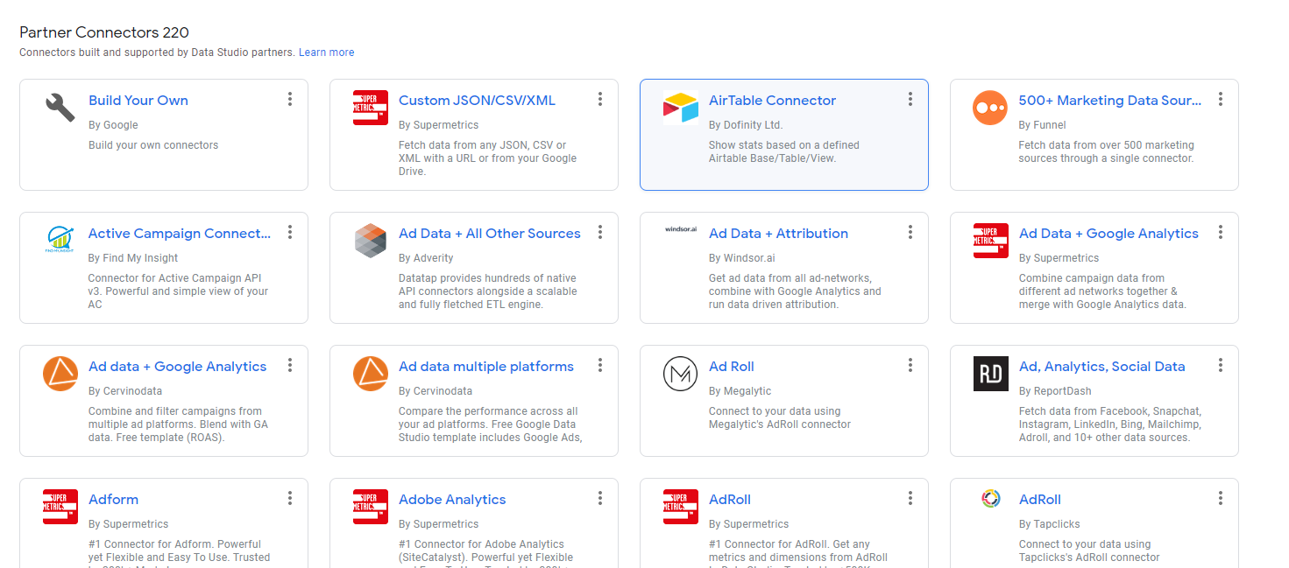Viewport: 1289px width, 568px height.
Task: Choose Ad Data + Google Analytics by Supermetrics title
Action: 1108,234
